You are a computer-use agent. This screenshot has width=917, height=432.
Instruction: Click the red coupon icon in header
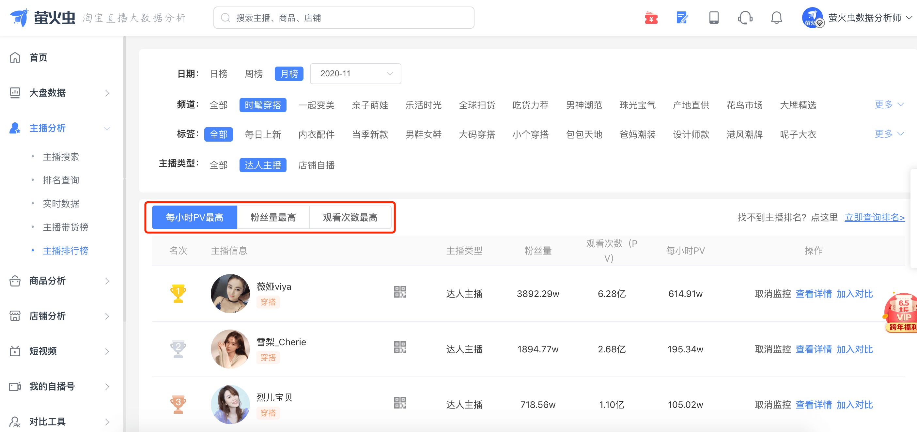[651, 18]
